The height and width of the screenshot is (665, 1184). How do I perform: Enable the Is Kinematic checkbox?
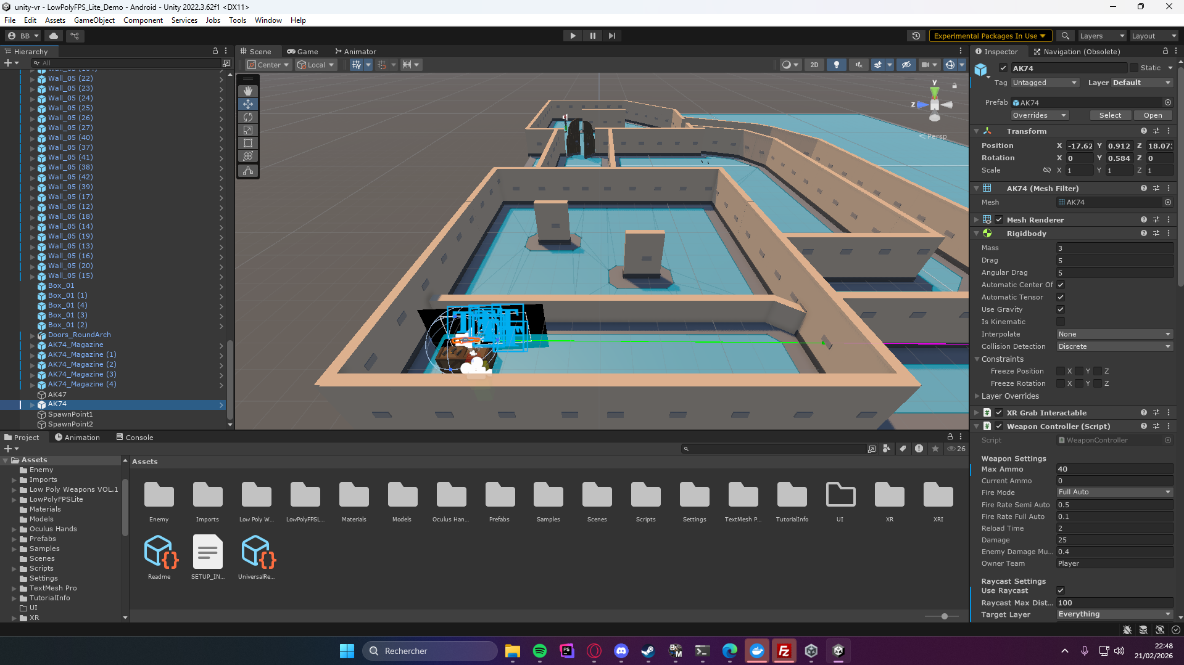point(1061,322)
